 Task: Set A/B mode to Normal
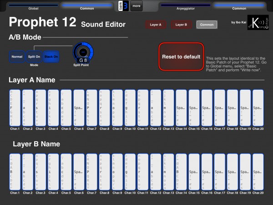(x=17, y=56)
